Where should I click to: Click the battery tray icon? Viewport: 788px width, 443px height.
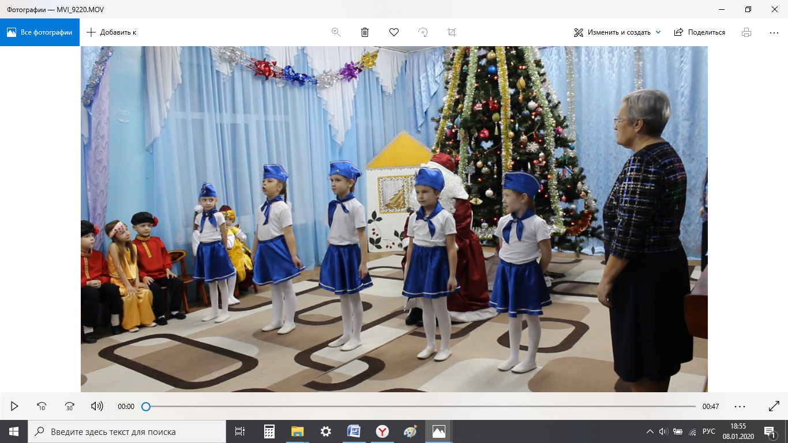(678, 431)
